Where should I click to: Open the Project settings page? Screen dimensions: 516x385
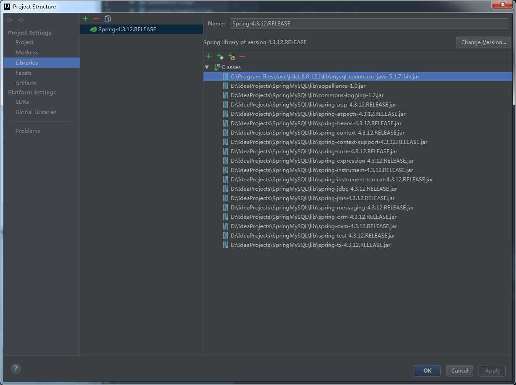[x=24, y=42]
